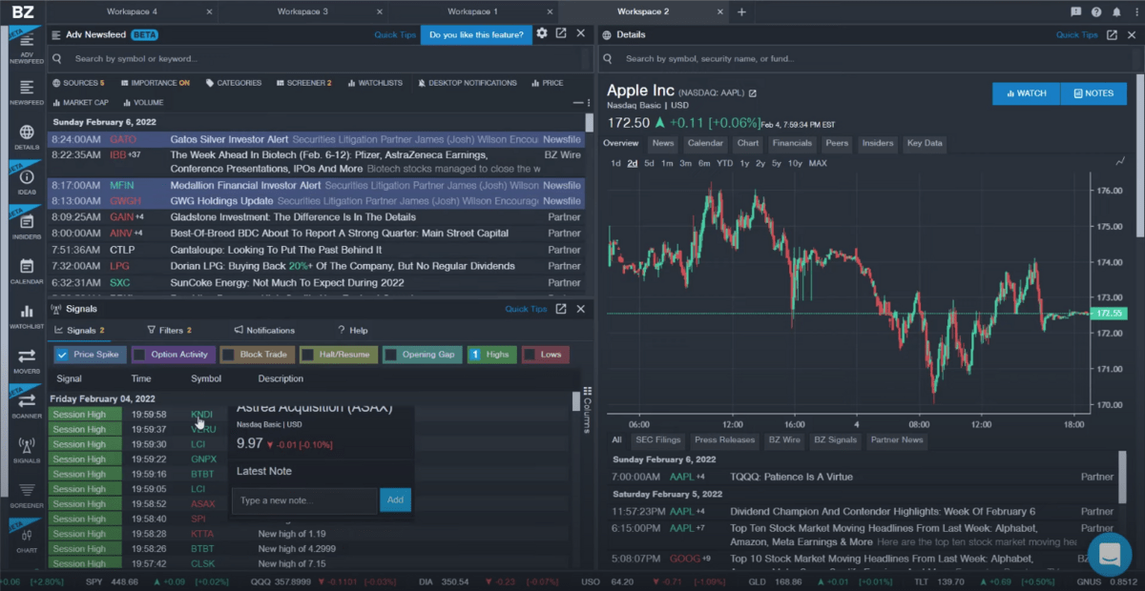The width and height of the screenshot is (1145, 591).
Task: Open Adv Newsfeed settings gear
Action: pyautogui.click(x=542, y=34)
